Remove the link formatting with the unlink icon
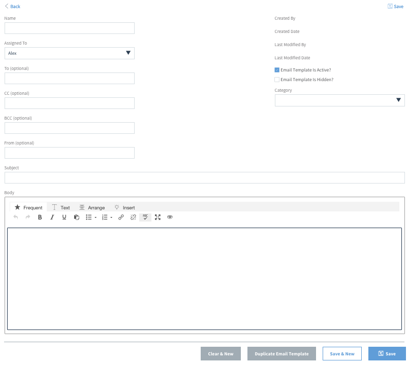This screenshot has height=365, width=408. pyautogui.click(x=133, y=217)
